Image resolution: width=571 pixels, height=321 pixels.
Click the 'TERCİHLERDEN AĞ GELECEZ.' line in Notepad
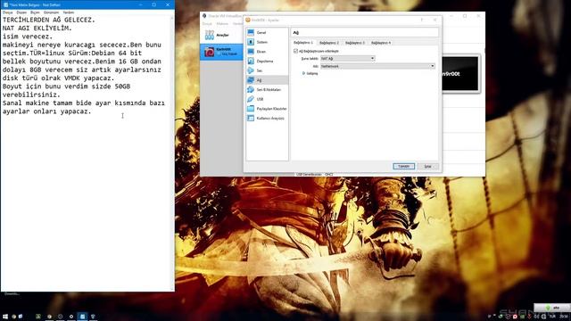49,20
